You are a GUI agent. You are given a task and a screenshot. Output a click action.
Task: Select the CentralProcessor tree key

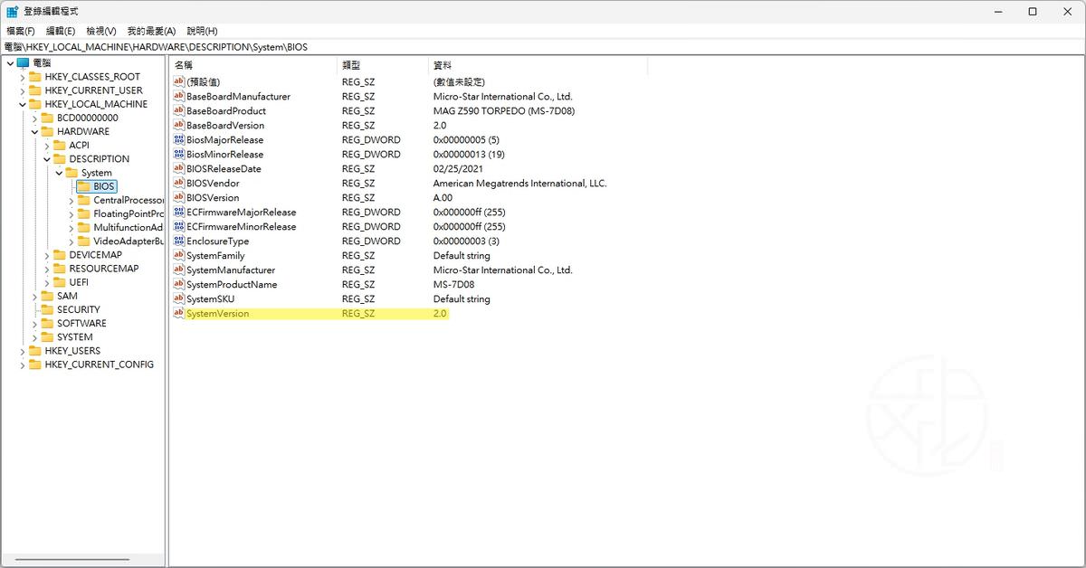coord(129,200)
